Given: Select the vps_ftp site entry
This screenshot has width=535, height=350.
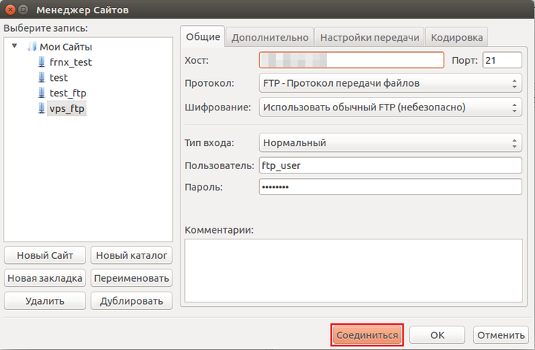Looking at the screenshot, I should pos(67,108).
